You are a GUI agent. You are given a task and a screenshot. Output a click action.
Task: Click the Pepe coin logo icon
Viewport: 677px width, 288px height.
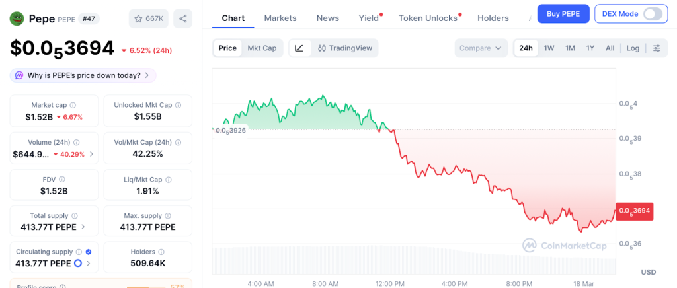17,18
